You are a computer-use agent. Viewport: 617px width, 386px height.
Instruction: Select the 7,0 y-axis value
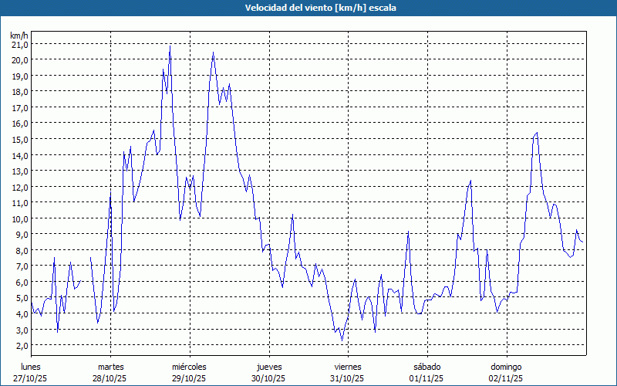point(22,266)
